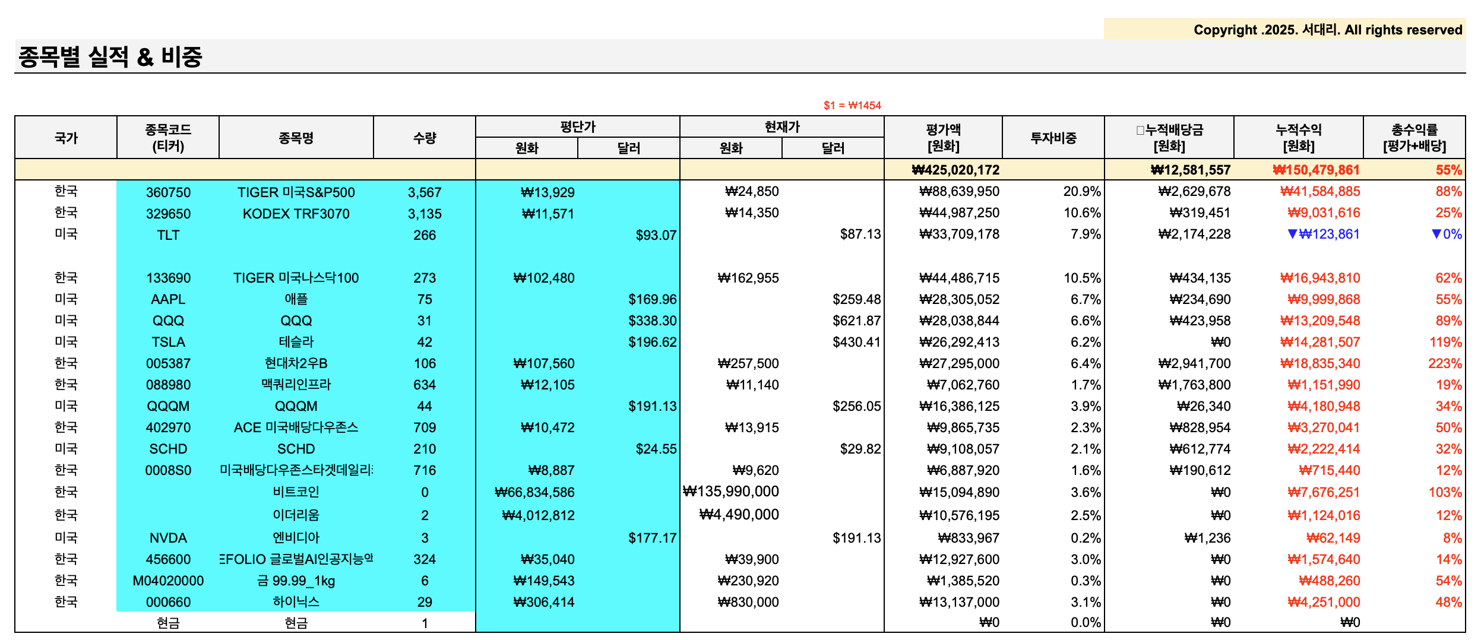Viewport: 1481px width, 640px height.
Task: Select TLT average price $93.07
Action: (656, 235)
